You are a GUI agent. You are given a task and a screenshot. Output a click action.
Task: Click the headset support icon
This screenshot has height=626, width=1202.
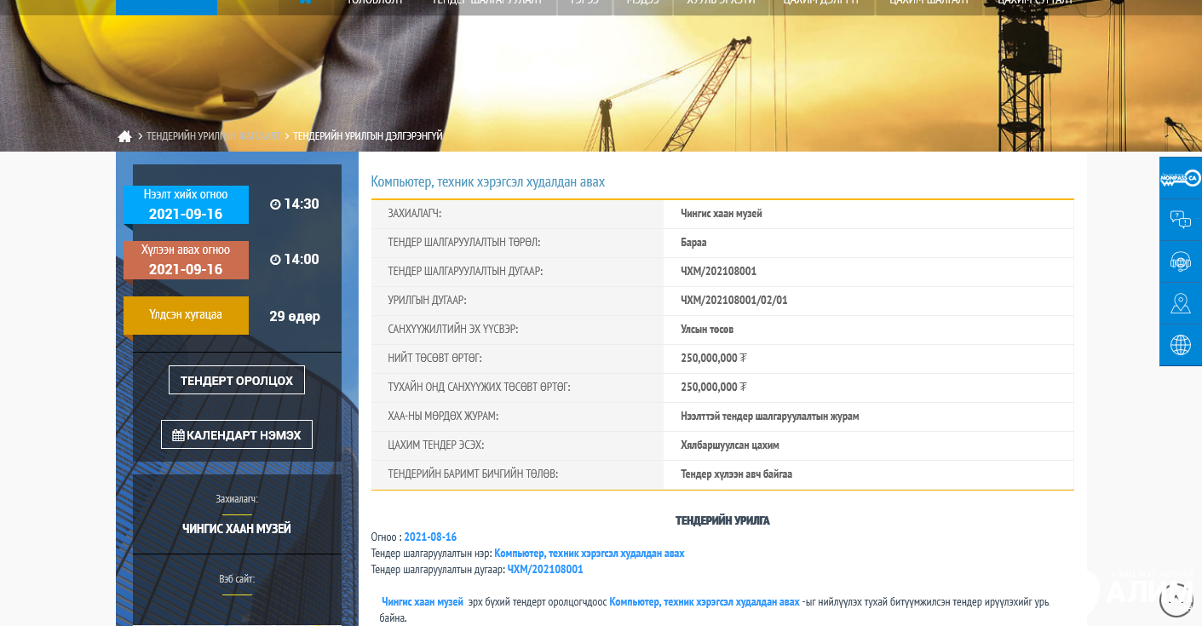(x=1180, y=261)
